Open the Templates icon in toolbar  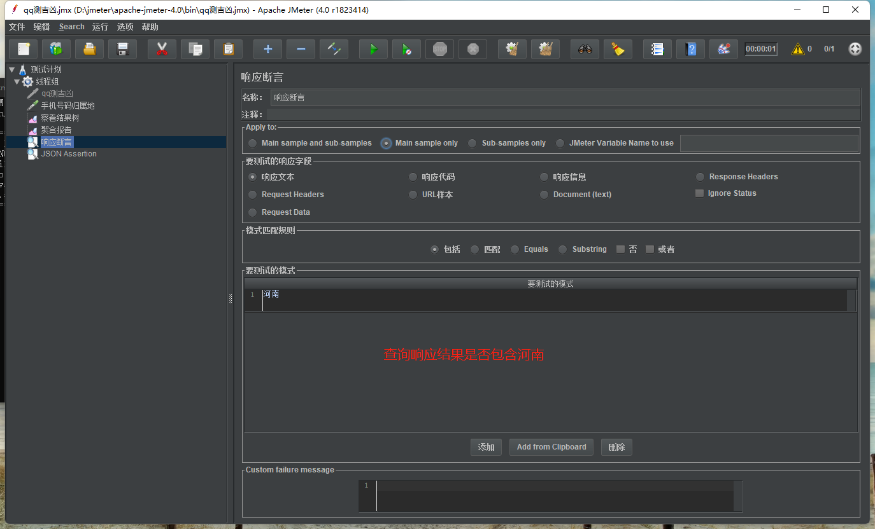tap(57, 49)
